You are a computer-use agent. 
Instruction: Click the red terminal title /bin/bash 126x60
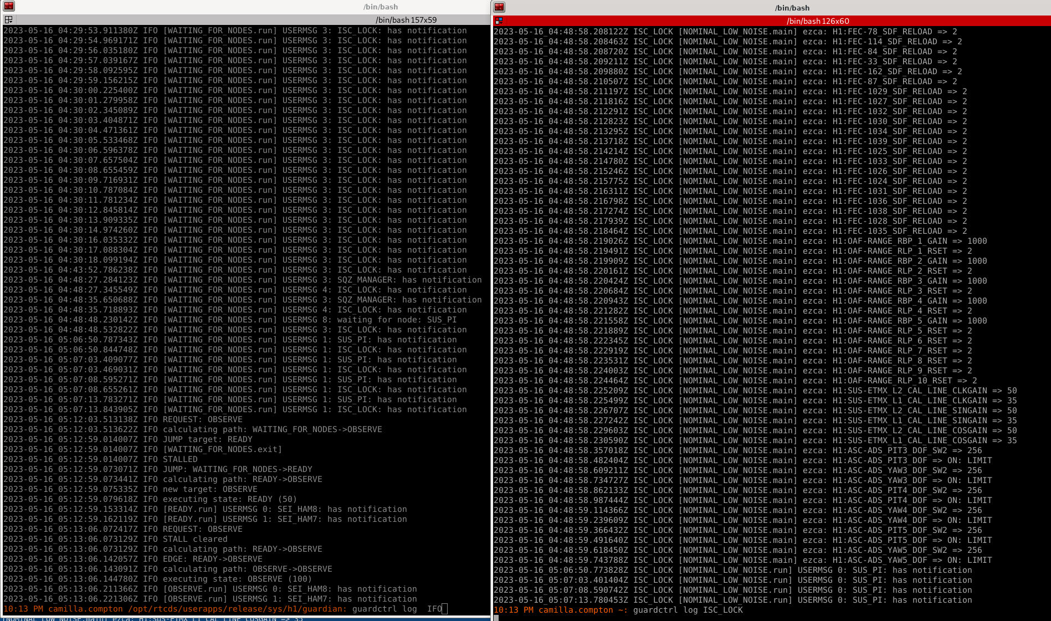click(x=818, y=21)
